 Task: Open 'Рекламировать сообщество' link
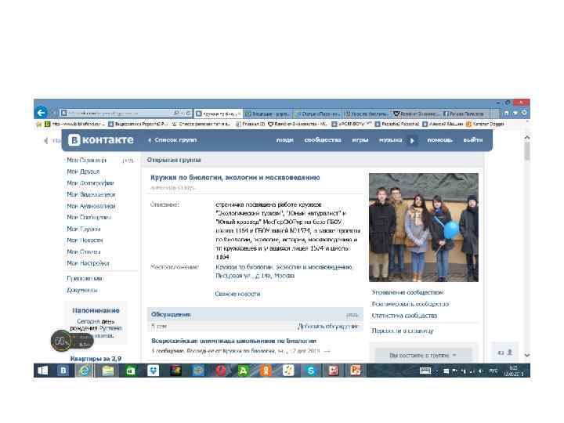[x=410, y=304]
